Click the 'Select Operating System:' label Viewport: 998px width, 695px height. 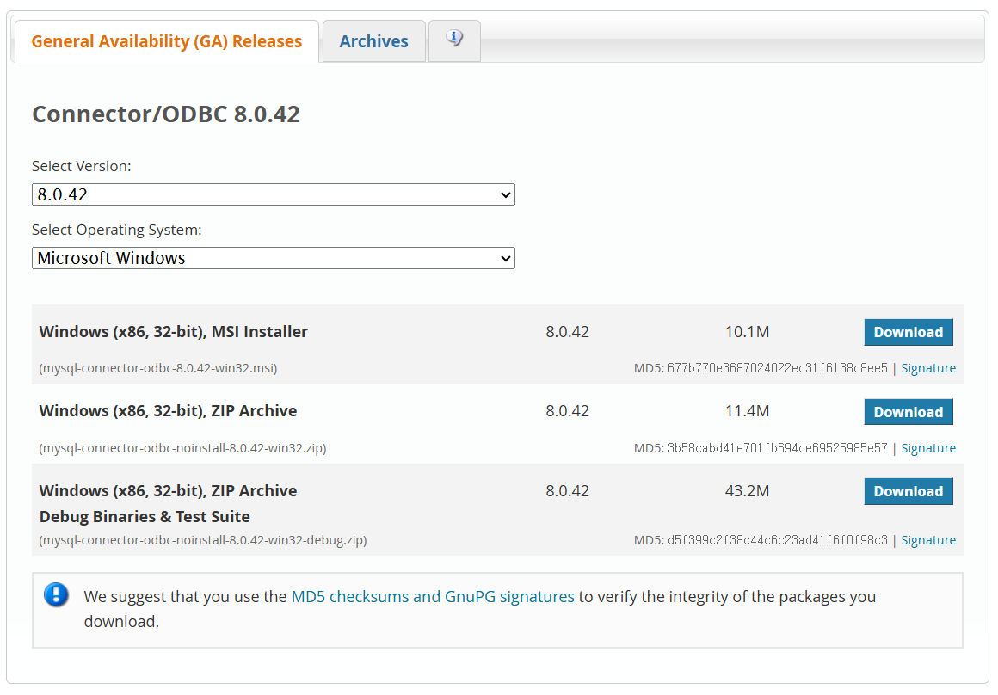(x=116, y=230)
